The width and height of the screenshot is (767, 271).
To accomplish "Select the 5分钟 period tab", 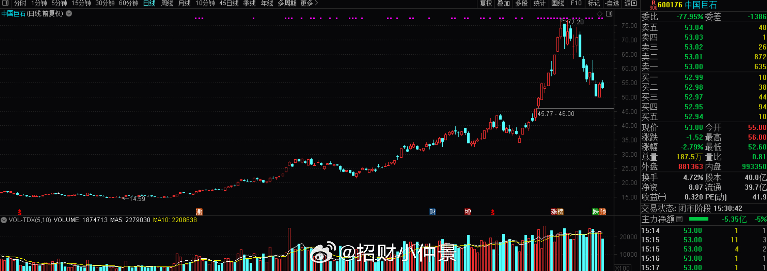I will click(x=59, y=3).
